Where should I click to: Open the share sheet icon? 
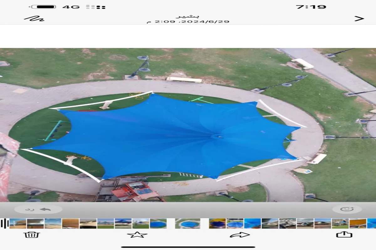pos(344,234)
